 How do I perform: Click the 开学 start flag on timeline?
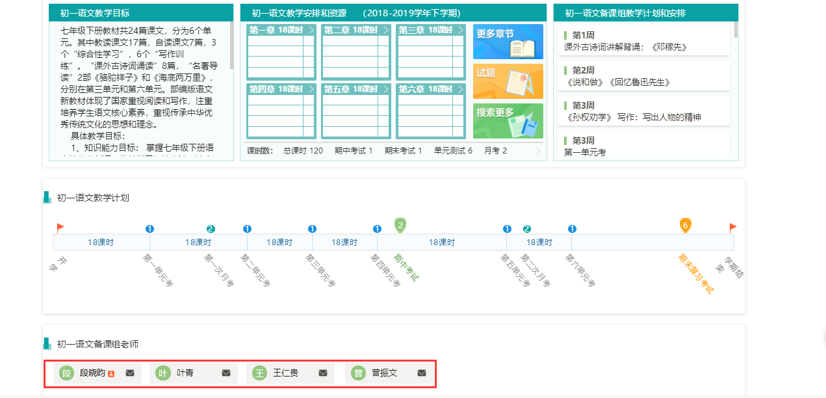click(x=60, y=228)
